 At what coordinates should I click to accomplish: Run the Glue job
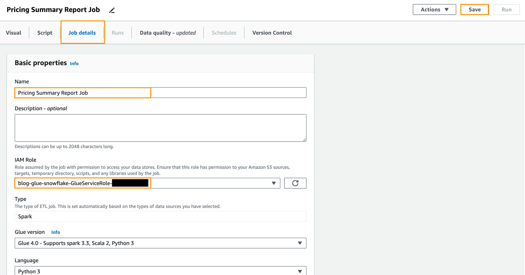(x=506, y=10)
